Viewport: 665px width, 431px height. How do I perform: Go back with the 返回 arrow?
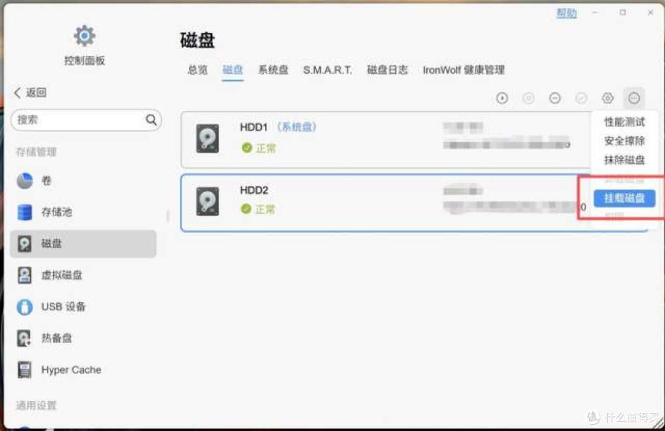tap(30, 92)
